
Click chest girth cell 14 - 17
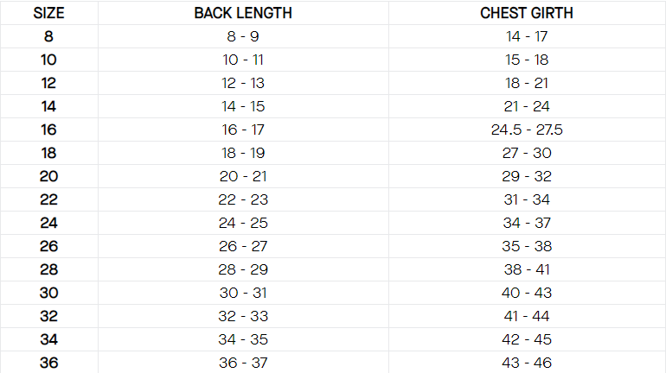coord(527,36)
